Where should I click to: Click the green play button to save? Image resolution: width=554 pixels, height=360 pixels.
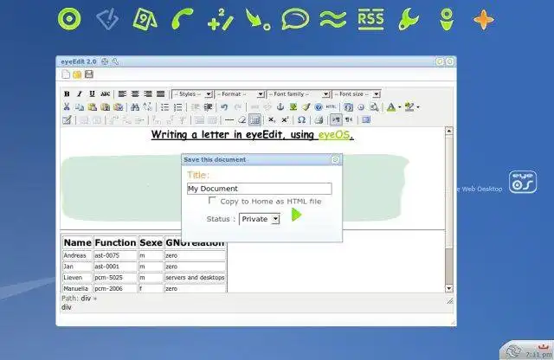click(x=296, y=215)
